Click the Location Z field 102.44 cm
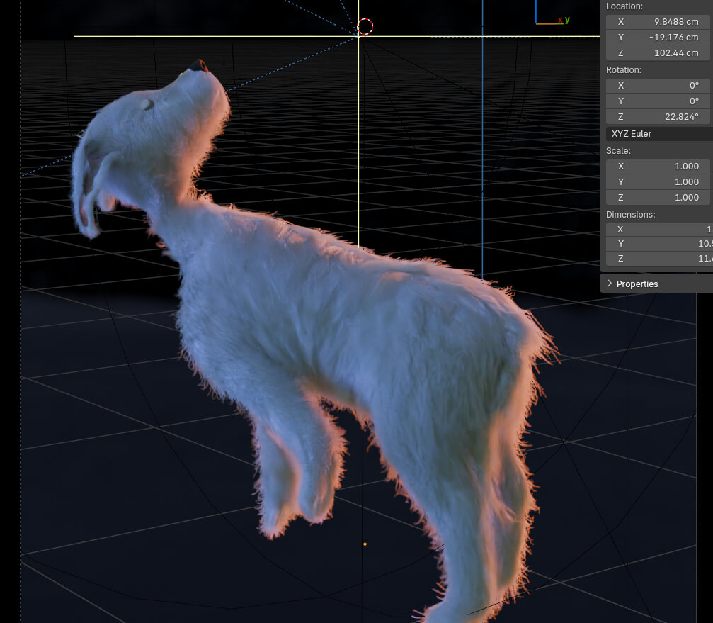The height and width of the screenshot is (623, 713). pos(658,52)
